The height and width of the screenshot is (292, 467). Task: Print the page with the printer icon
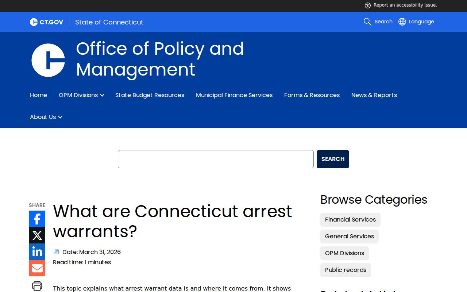[37, 286]
